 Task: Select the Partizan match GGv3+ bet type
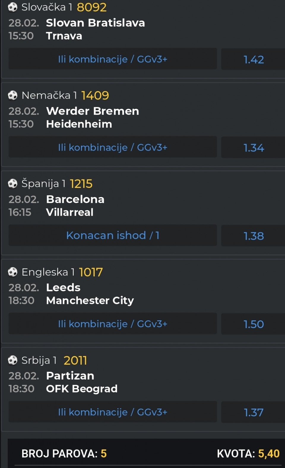(x=113, y=412)
